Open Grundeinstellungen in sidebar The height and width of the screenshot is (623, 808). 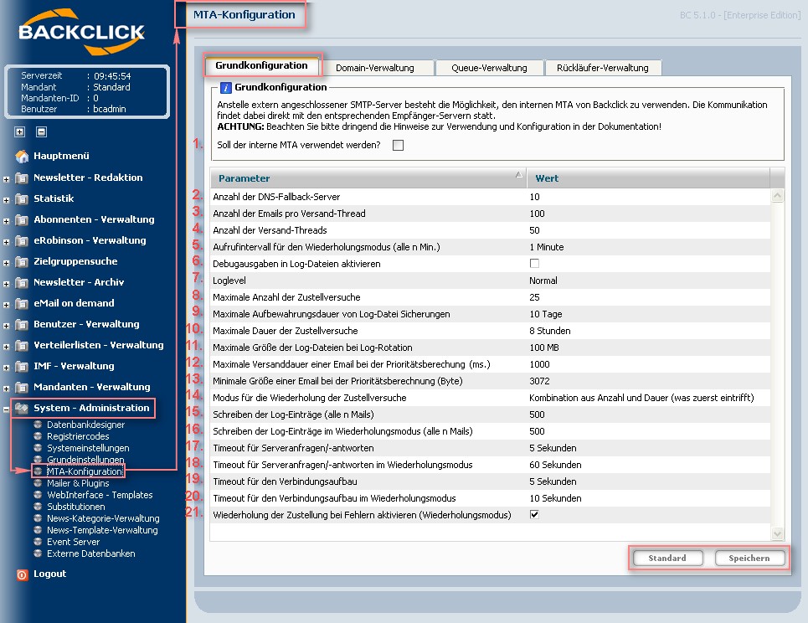click(85, 460)
